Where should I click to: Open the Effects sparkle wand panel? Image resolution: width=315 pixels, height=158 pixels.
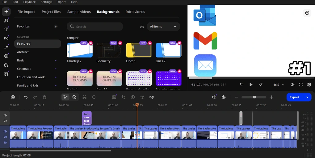[6, 47]
